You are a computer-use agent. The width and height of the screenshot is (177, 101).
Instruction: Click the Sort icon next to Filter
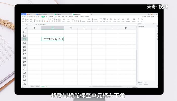tap(107, 19)
